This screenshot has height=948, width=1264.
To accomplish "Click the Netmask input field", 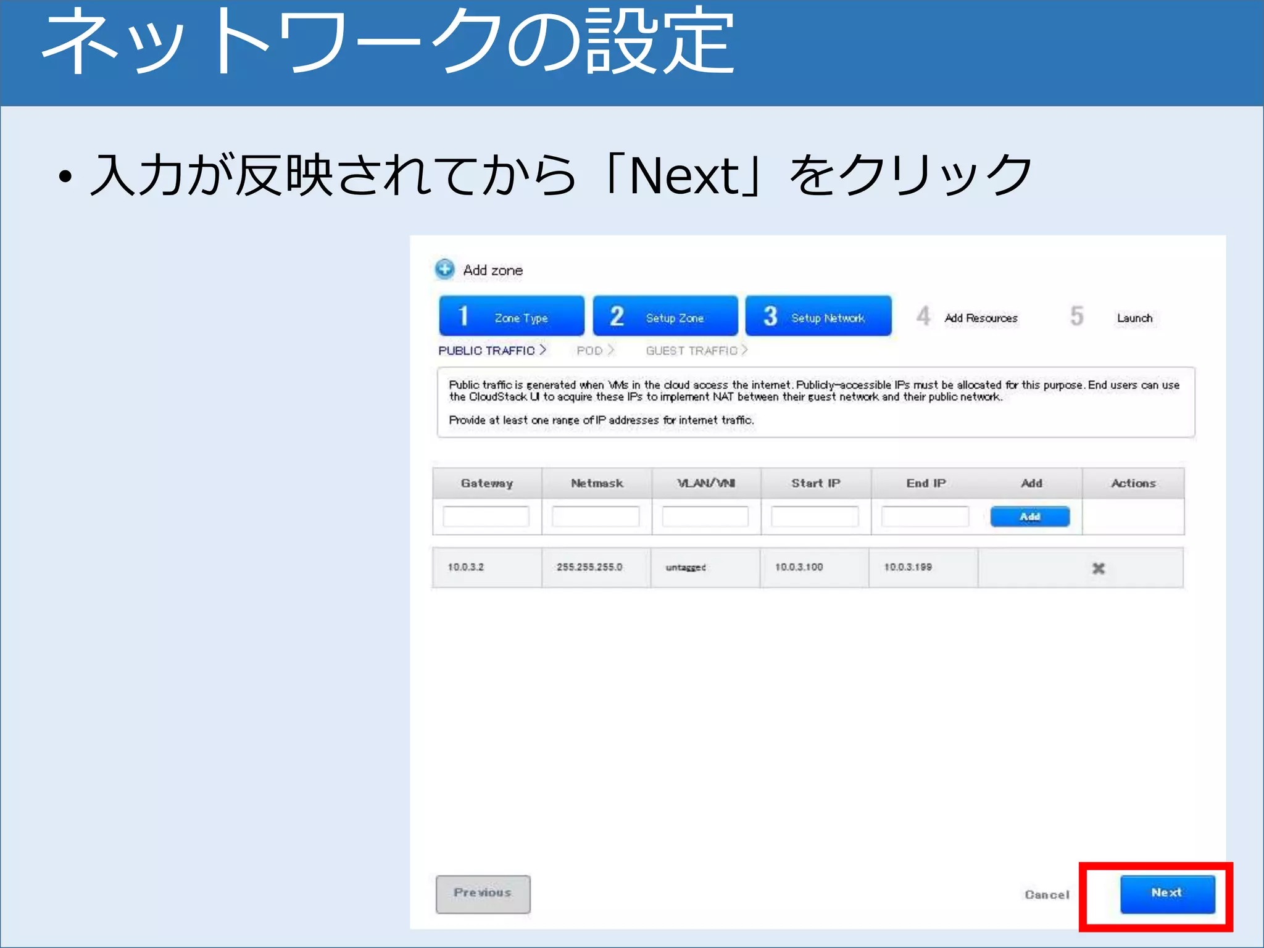I will click(x=596, y=516).
